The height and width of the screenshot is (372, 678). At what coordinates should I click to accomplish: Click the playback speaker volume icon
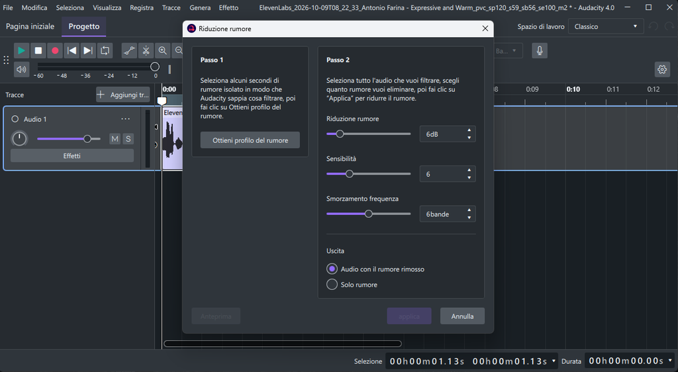[21, 69]
